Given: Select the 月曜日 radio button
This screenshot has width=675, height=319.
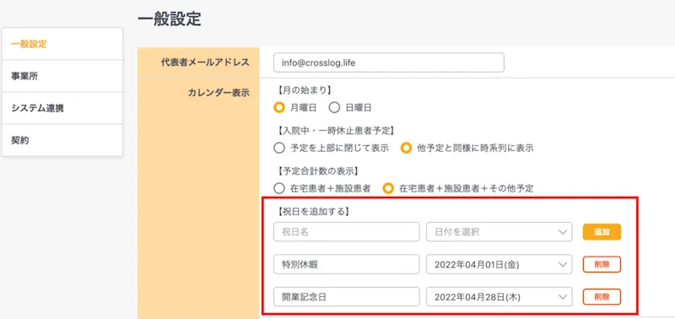Looking at the screenshot, I should tap(279, 108).
